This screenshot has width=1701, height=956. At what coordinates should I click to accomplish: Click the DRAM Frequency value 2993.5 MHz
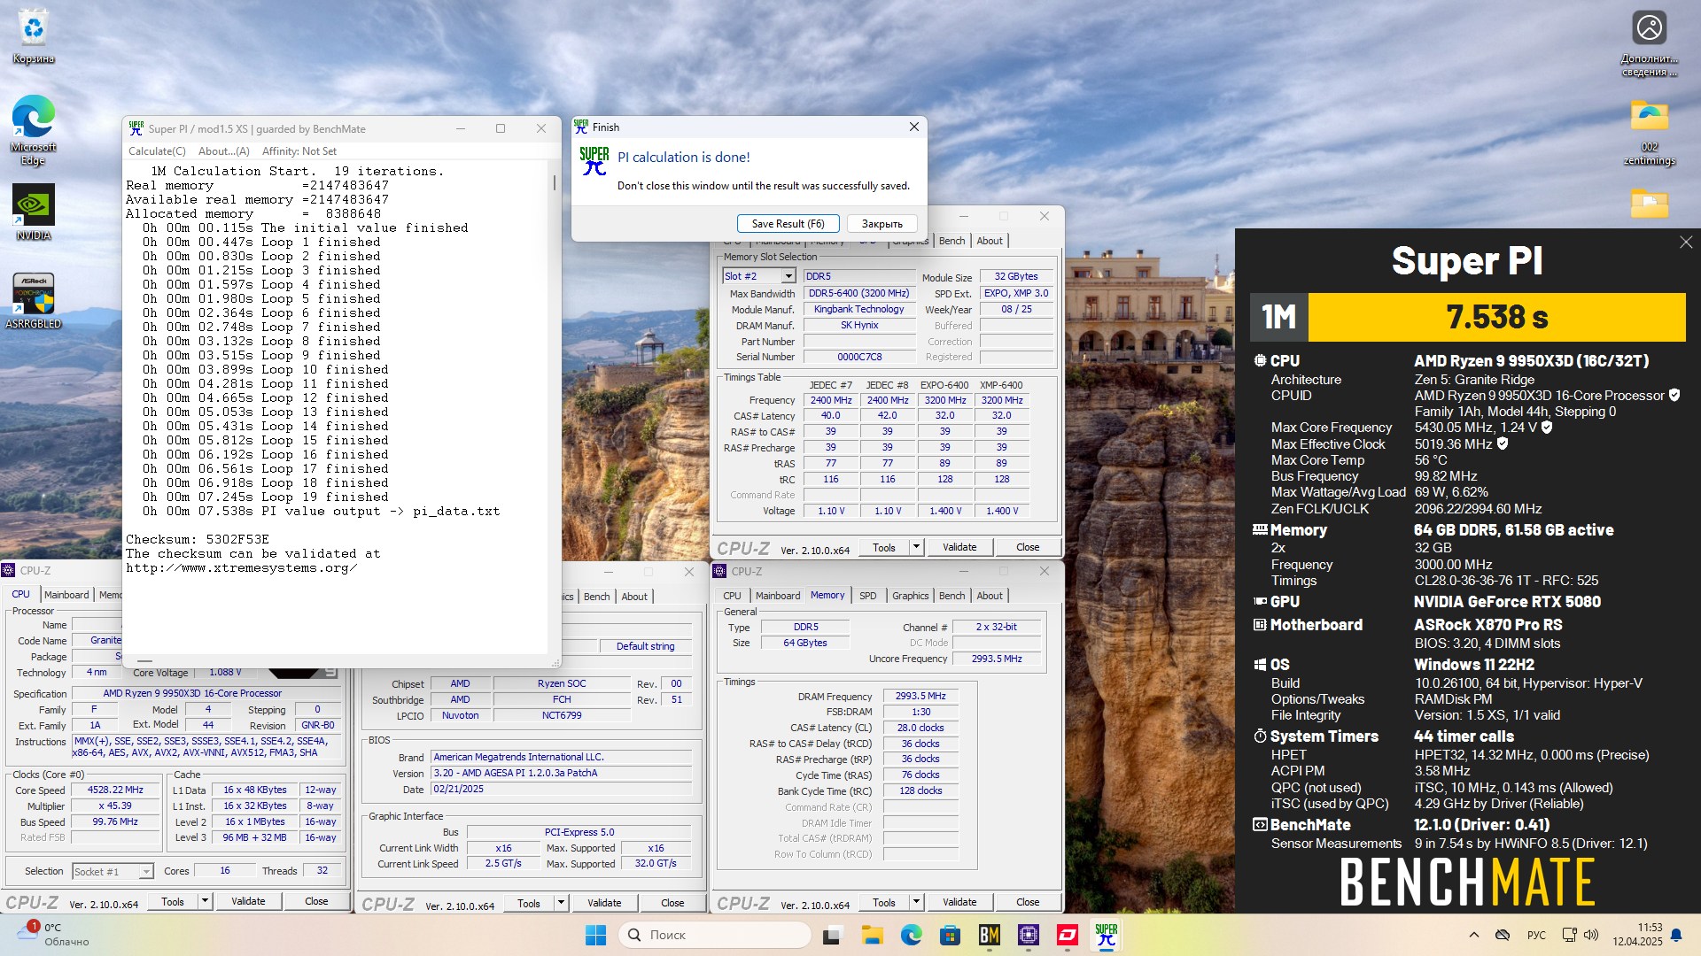[x=920, y=697]
